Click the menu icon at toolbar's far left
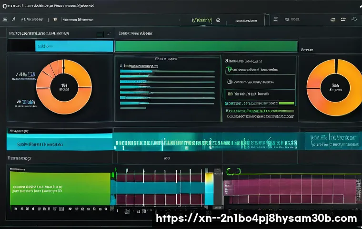 pos(5,20)
